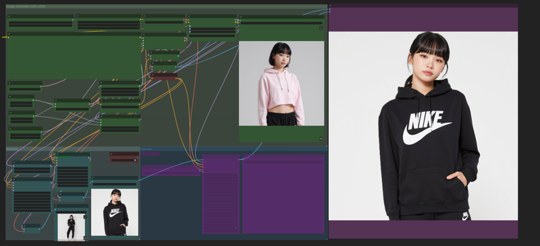Select the Image Generation with LORA group title
The image size is (540, 246).
coord(26,6)
